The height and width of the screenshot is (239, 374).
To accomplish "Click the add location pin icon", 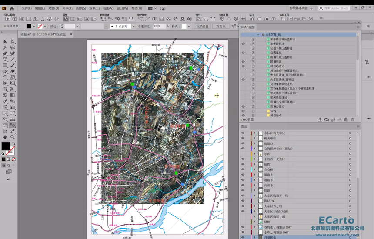I will [117, 19].
